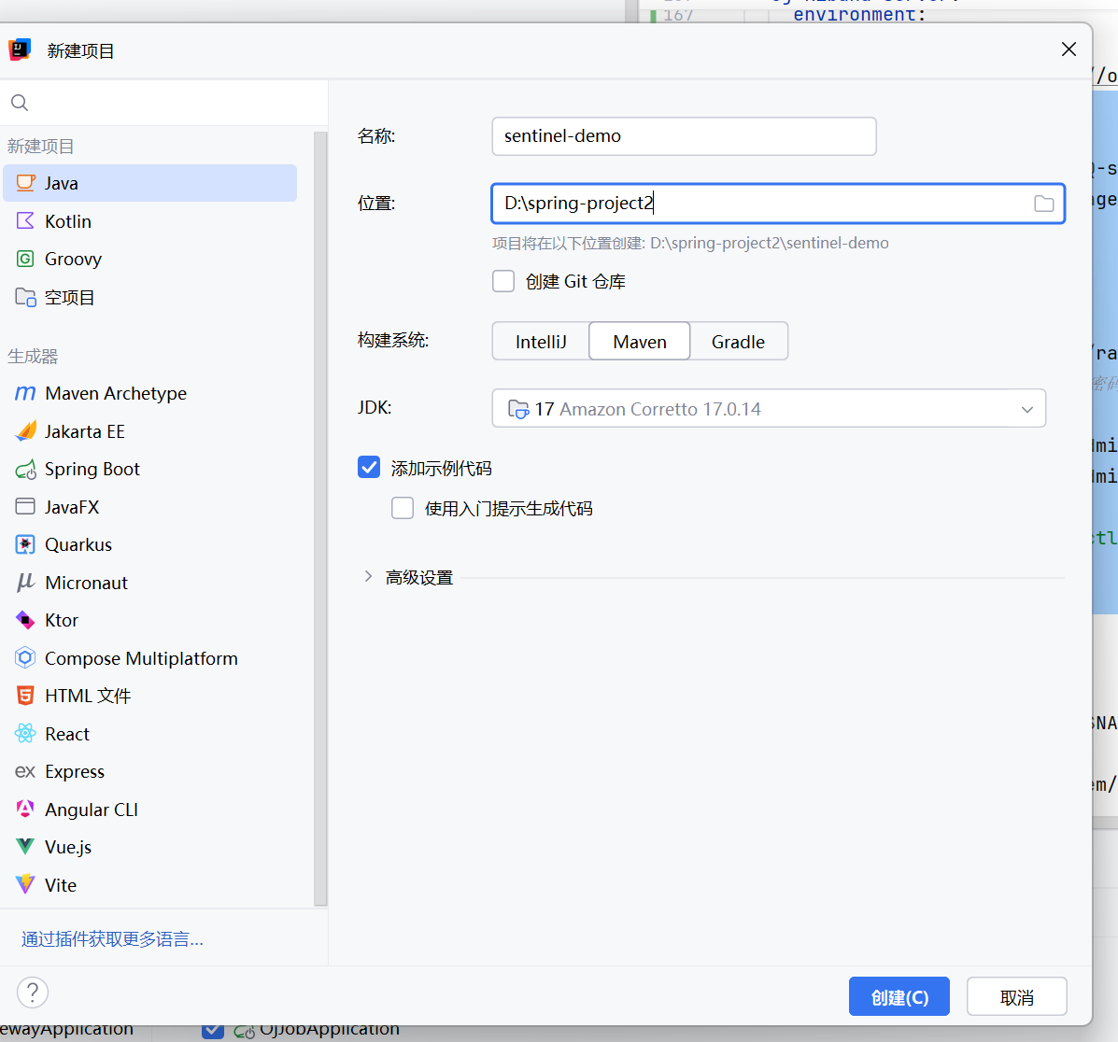This screenshot has width=1118, height=1042.
Task: Toggle OjJobApplication checkbox in background window
Action: [x=212, y=1031]
